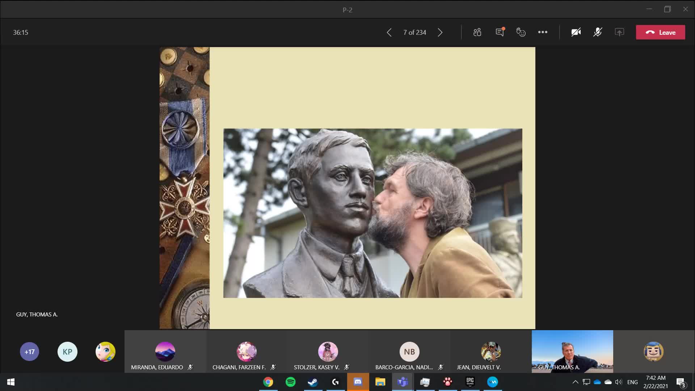
Task: Open the More actions ellipsis menu
Action: pos(543,32)
